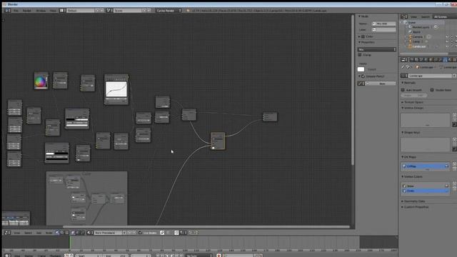Select shader node tree type icon
The image size is (457, 257).
click(57, 233)
